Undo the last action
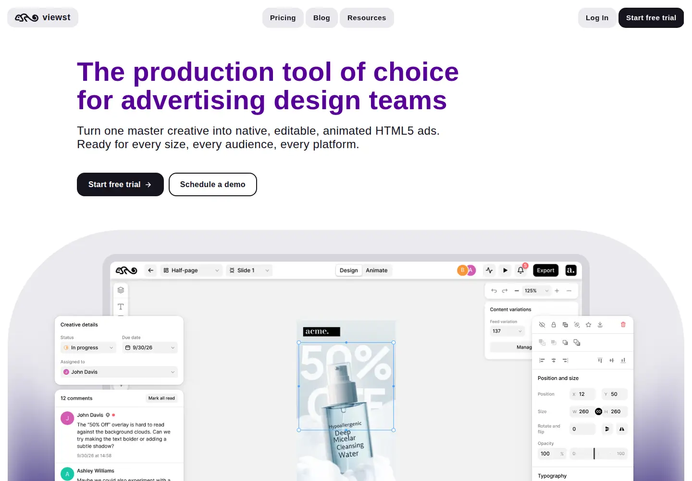Viewport: 692px width, 481px height. coord(494,291)
